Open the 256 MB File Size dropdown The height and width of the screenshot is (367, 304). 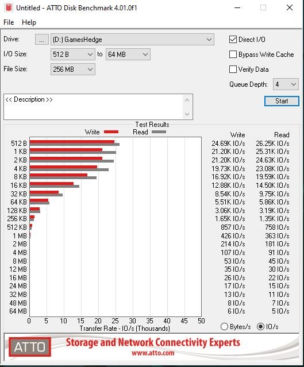coord(73,69)
